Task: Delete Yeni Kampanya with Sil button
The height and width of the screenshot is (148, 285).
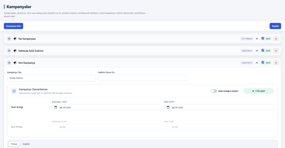Action: click(276, 62)
